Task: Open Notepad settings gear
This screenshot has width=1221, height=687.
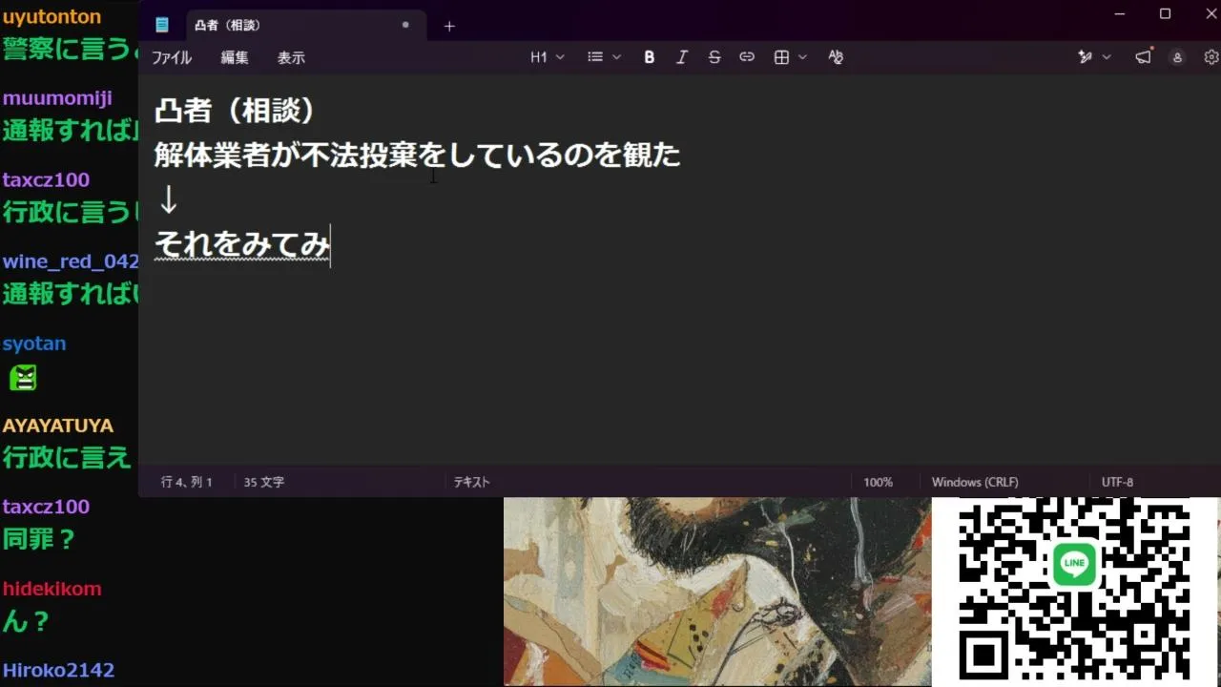Action: pos(1211,57)
